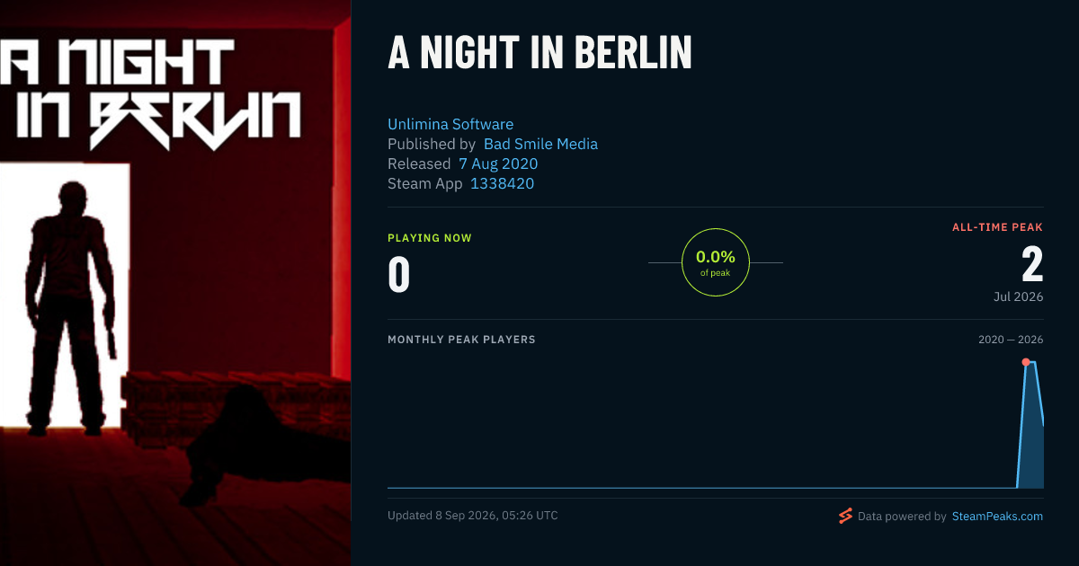Click the SteamPeaks logo icon
Screen dimensions: 1079x566
tap(844, 516)
